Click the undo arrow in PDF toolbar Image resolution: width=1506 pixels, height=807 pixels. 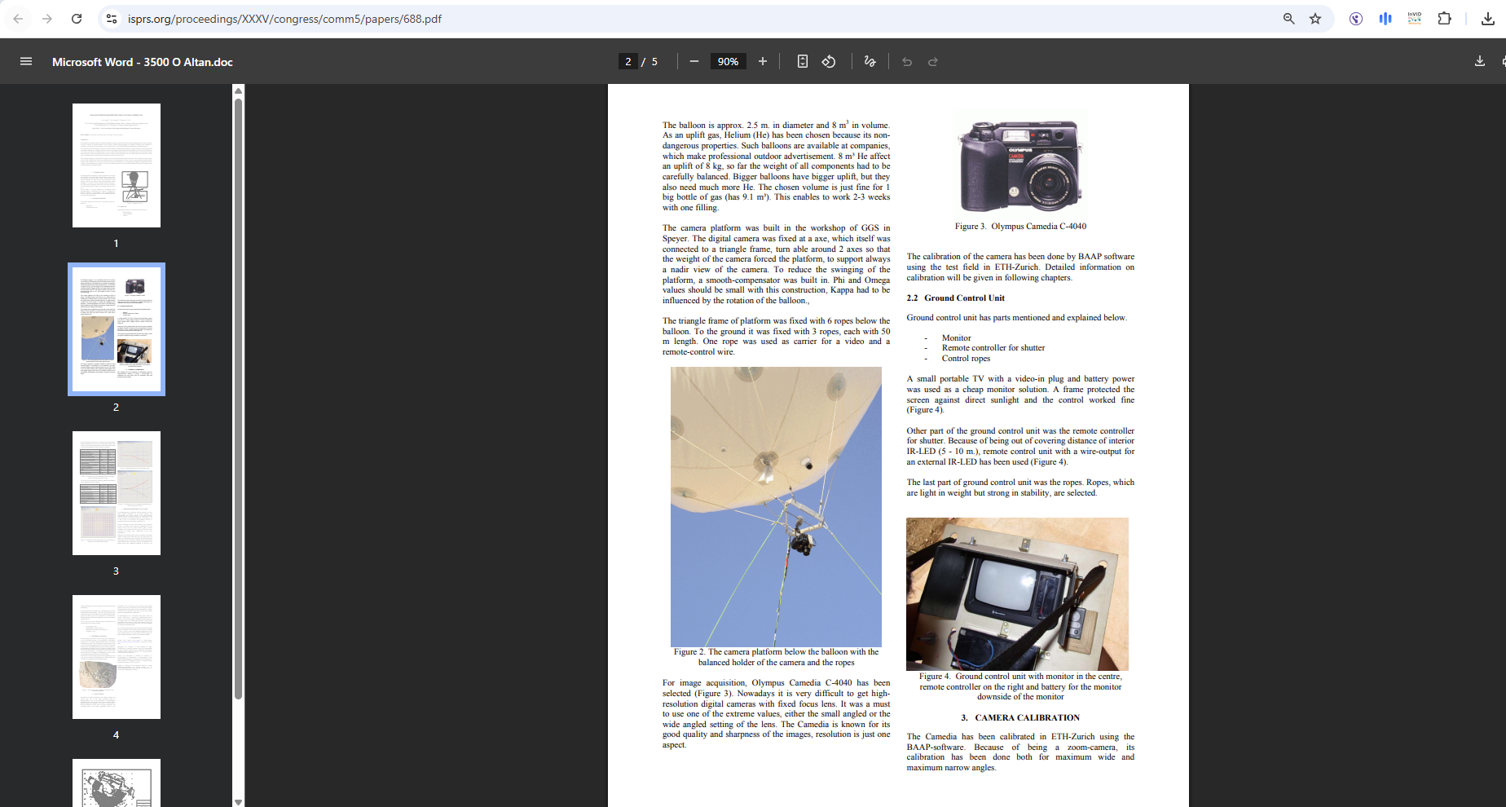click(x=907, y=61)
